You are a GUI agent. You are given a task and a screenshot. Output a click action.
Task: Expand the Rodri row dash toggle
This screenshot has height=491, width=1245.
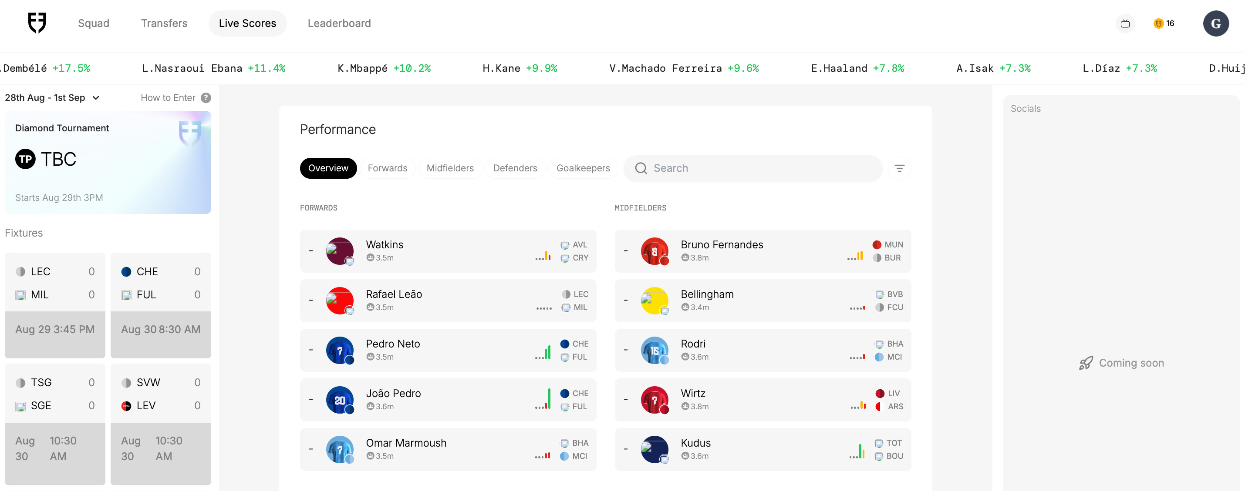(x=625, y=350)
